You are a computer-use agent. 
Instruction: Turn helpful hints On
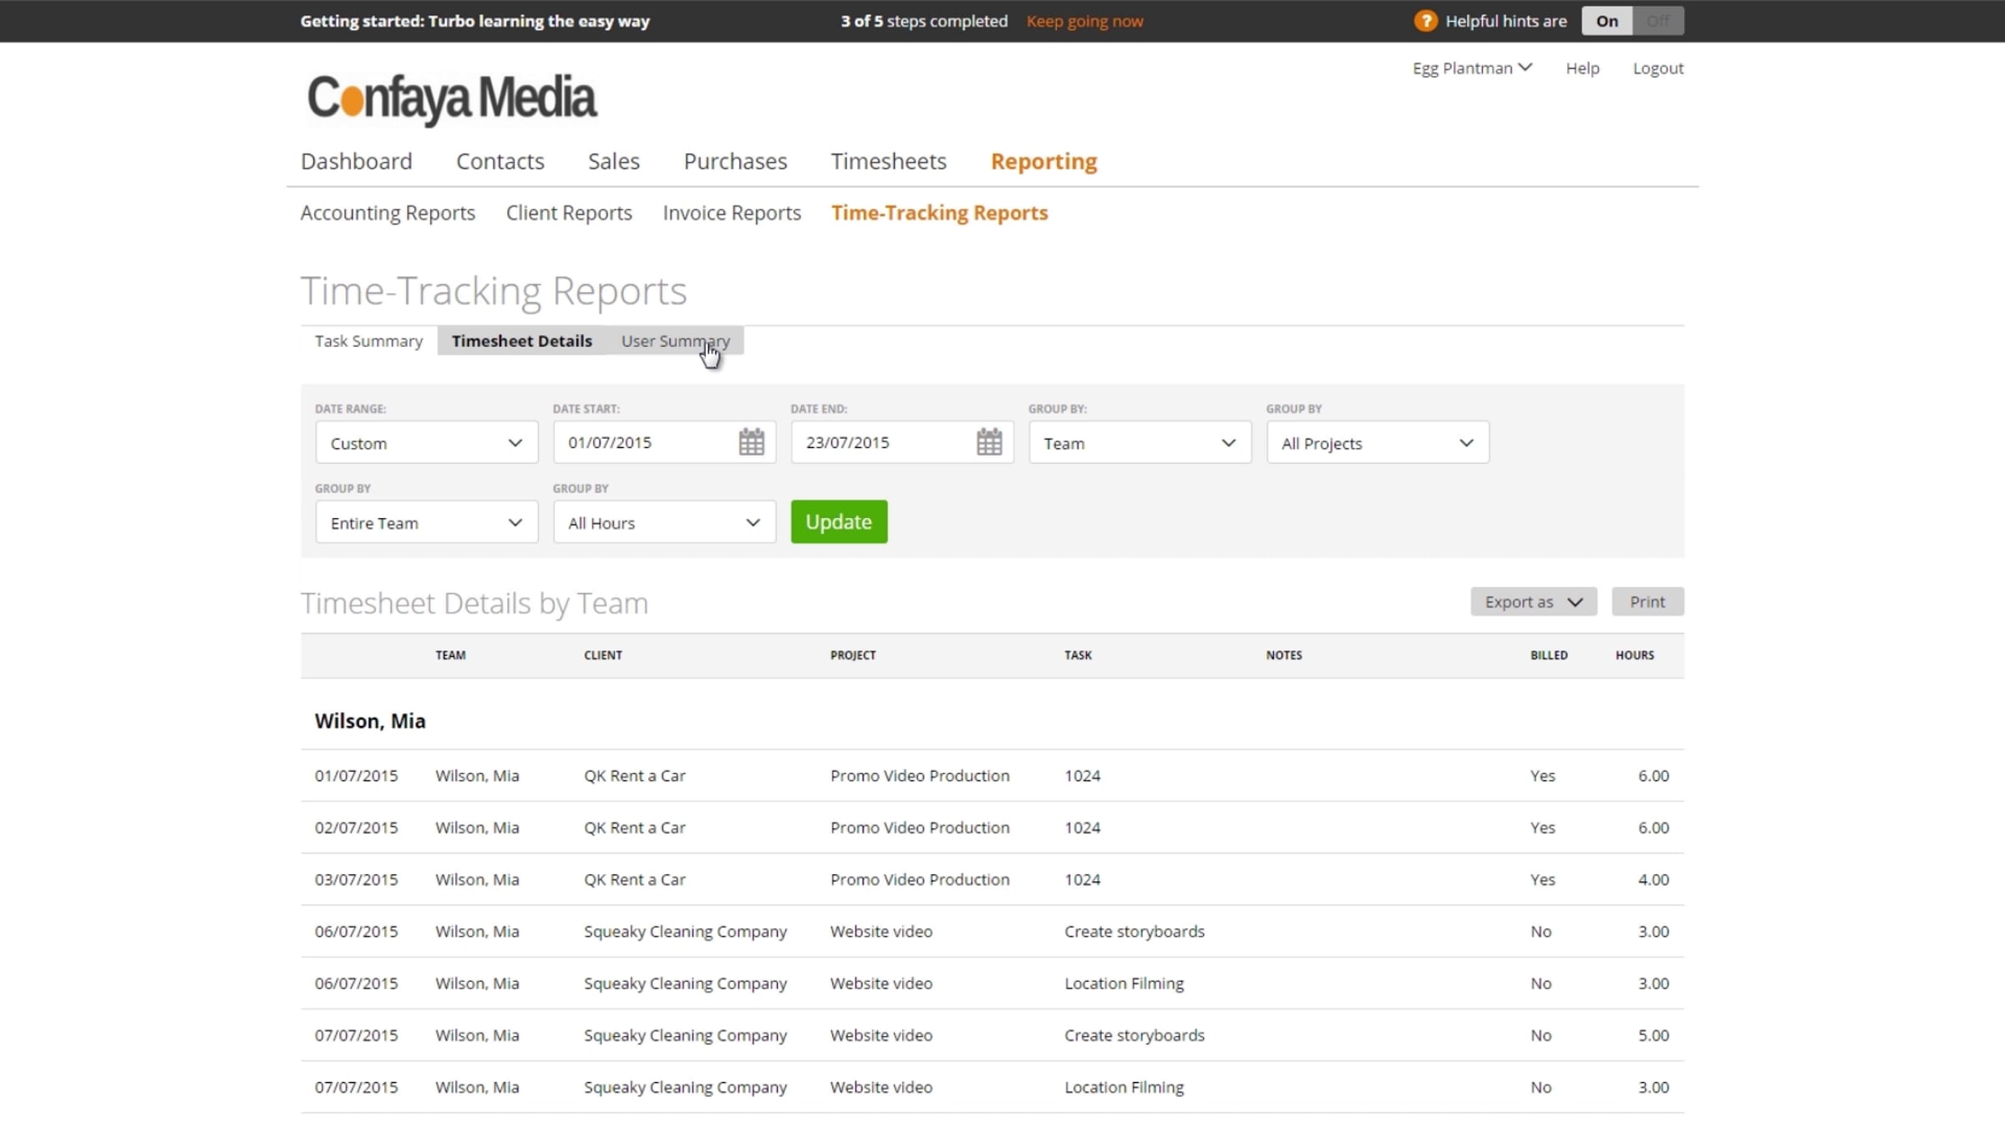pyautogui.click(x=1607, y=21)
